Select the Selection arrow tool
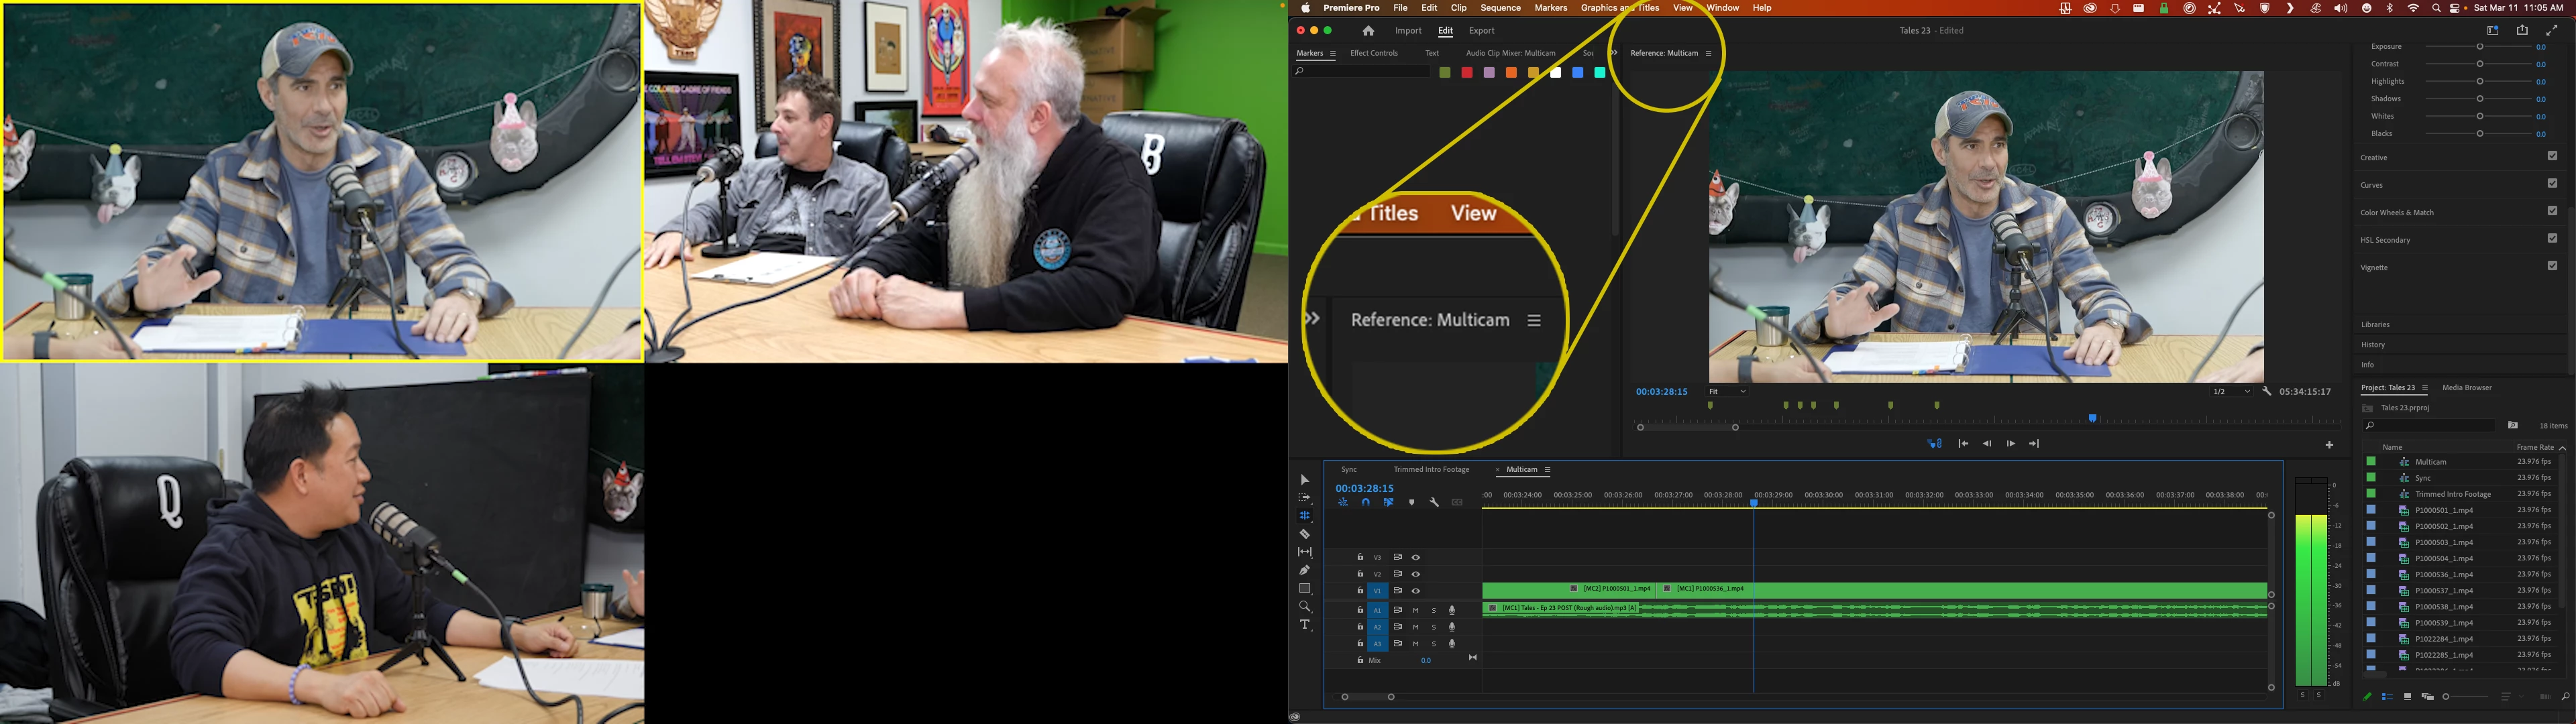The width and height of the screenshot is (2576, 724). (1304, 480)
